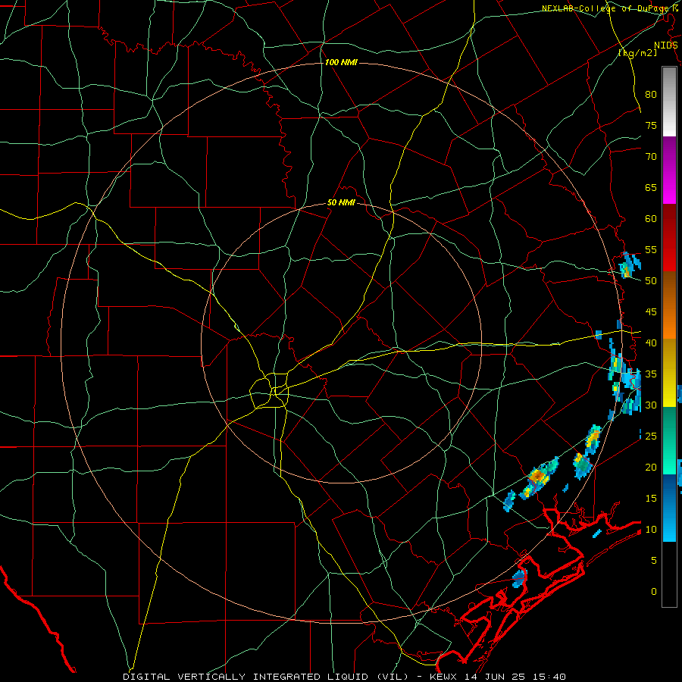
Task: Click the scale value 0
Action: (654, 592)
